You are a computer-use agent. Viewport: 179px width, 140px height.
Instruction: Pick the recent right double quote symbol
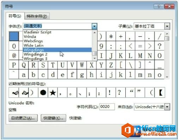tap(140, 93)
